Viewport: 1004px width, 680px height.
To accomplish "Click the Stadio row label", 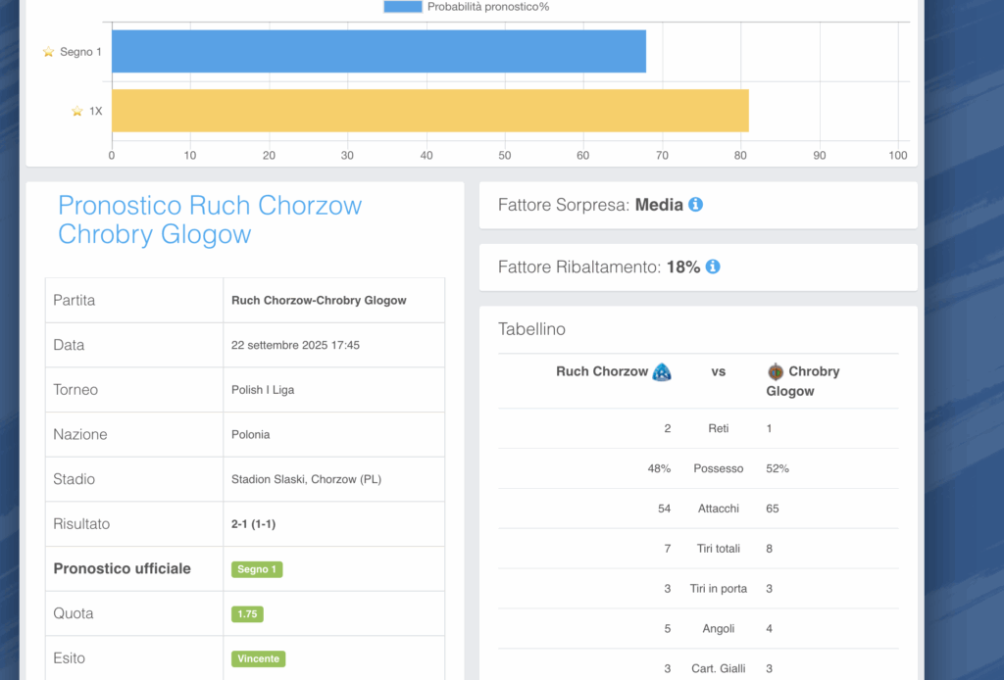I will coord(74,479).
